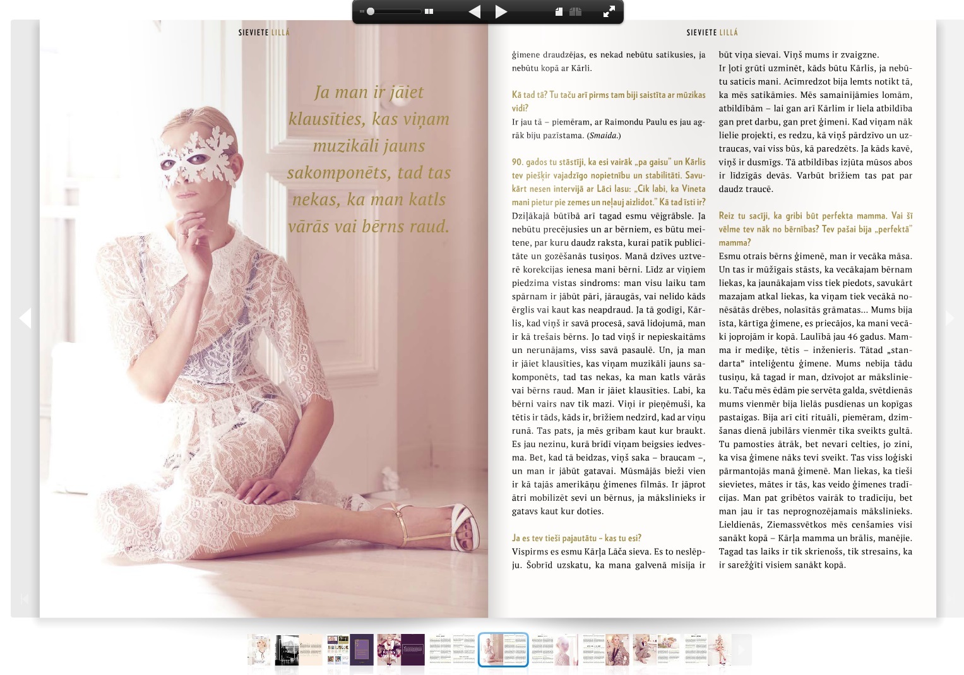This screenshot has height=675, width=964.
Task: Open the cover page thumbnail in the strip
Action: [x=259, y=650]
